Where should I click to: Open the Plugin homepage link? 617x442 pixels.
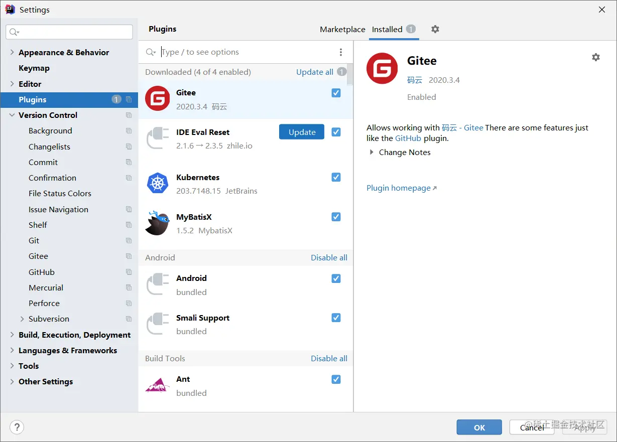402,188
